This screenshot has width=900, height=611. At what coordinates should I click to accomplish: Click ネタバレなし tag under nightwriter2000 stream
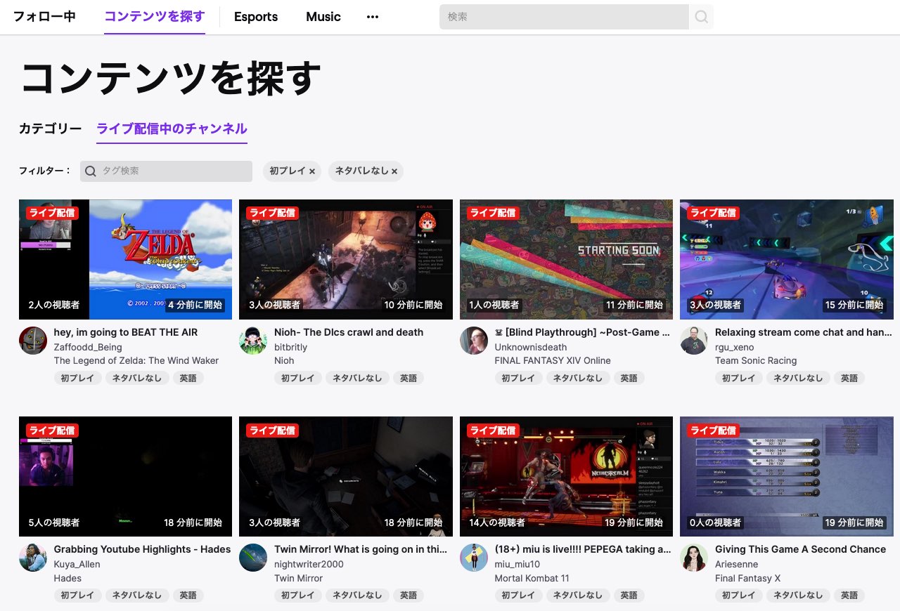(x=357, y=595)
